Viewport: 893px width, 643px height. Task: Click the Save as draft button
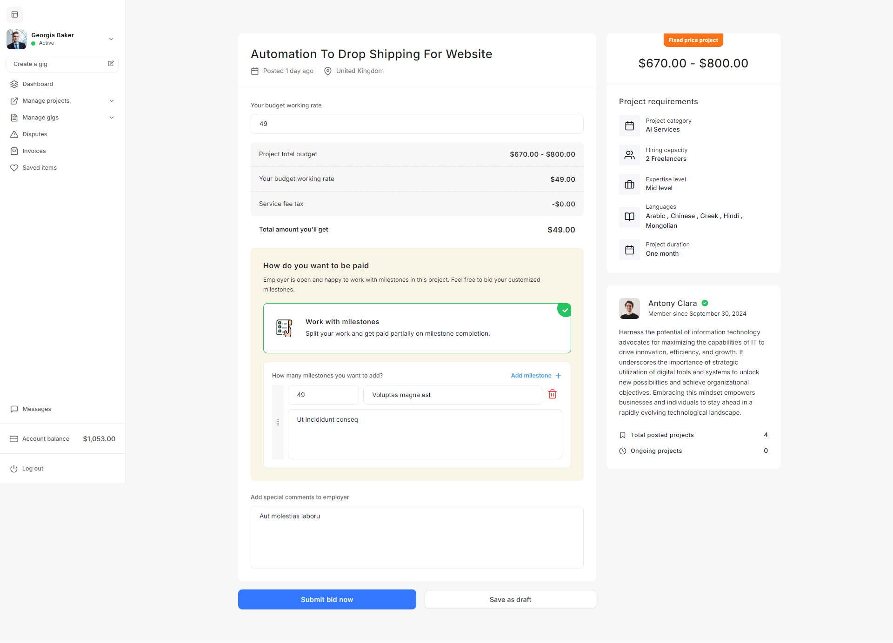pos(510,600)
